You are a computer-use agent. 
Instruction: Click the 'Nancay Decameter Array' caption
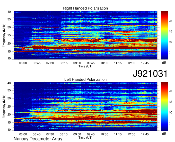tap(38, 139)
